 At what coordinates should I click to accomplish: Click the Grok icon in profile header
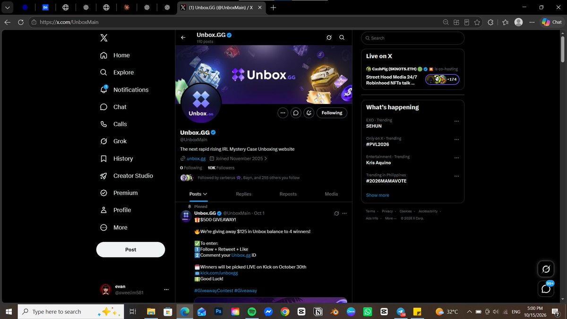tap(329, 38)
